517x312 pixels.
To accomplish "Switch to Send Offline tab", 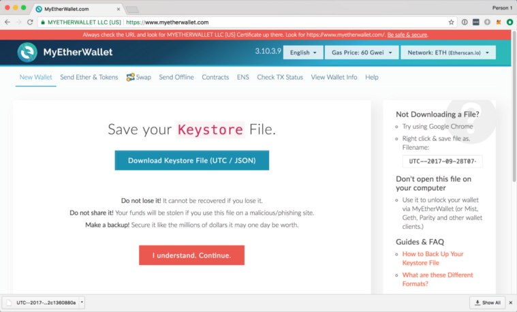I will (176, 77).
